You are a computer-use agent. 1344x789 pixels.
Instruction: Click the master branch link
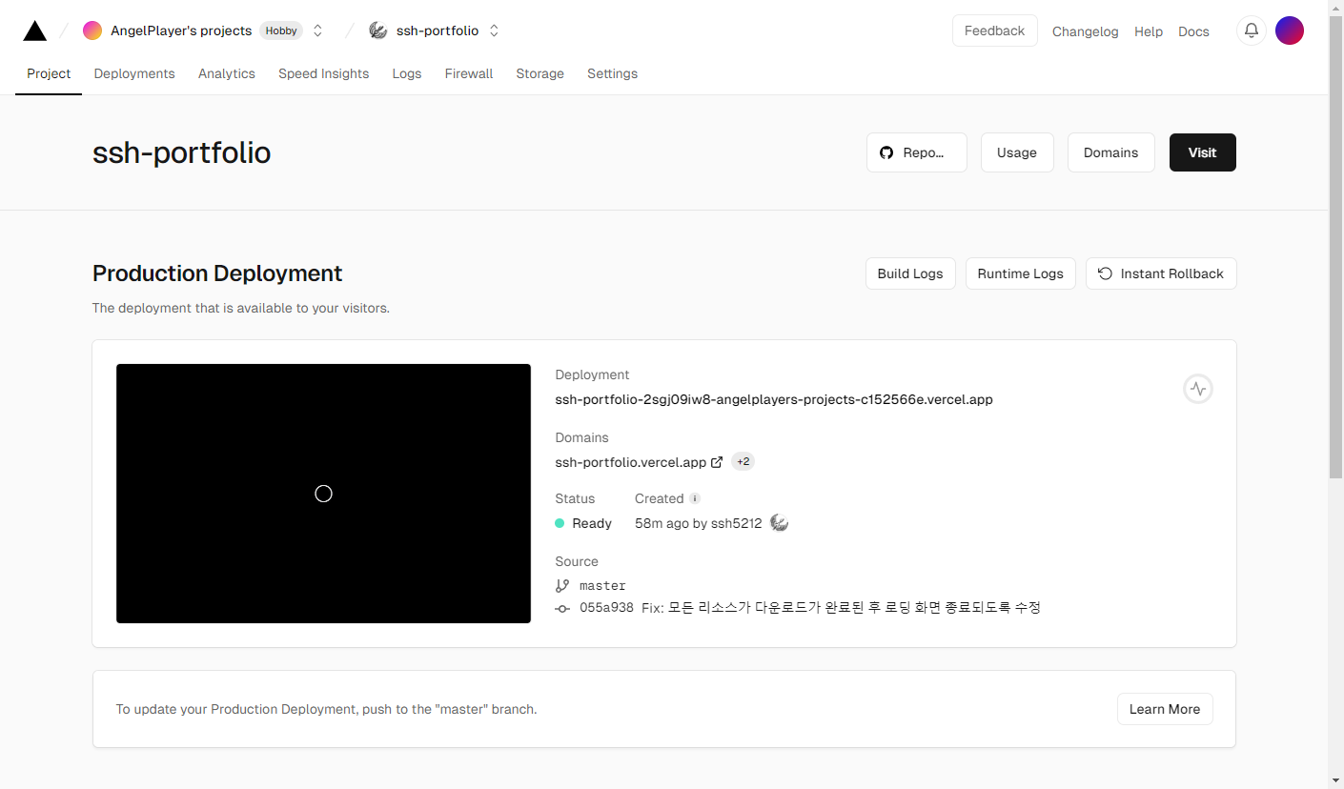click(602, 585)
